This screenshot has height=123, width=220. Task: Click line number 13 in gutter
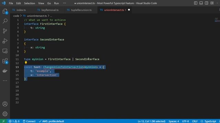[x=17, y=67]
